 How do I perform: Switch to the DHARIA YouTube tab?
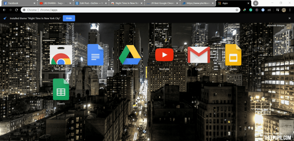coord(55,3)
